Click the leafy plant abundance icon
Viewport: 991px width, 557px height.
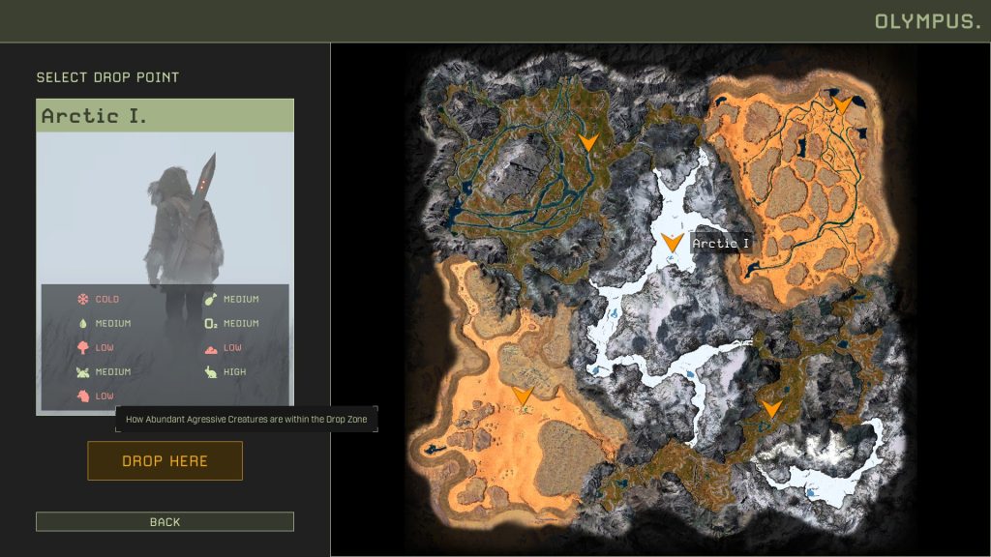click(x=83, y=372)
